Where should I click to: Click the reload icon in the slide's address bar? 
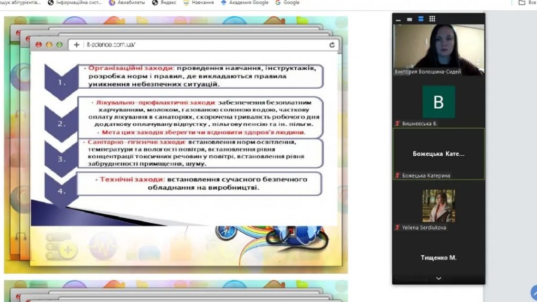(x=331, y=45)
